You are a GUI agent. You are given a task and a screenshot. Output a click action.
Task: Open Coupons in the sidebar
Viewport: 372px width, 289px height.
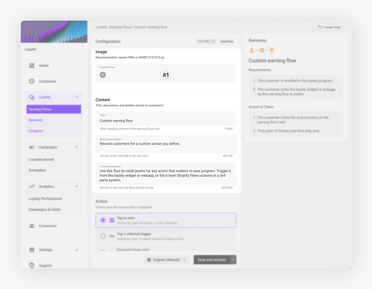36,131
